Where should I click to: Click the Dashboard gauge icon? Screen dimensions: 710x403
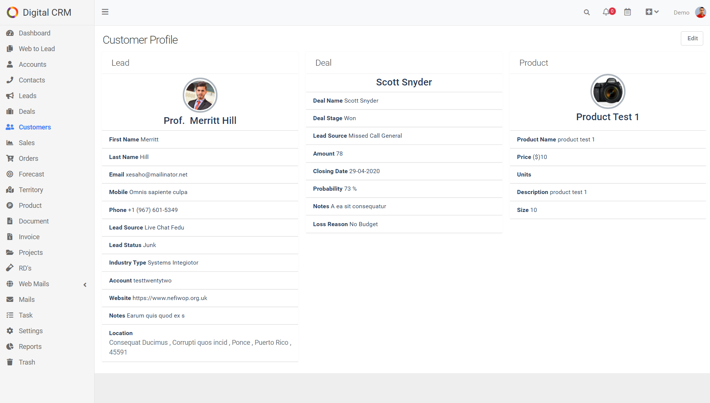click(10, 33)
